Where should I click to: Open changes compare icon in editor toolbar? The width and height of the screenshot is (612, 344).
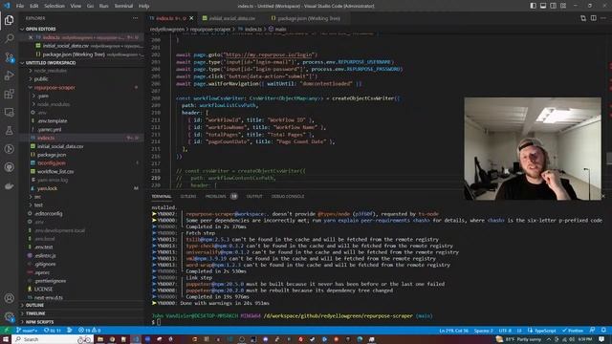[x=583, y=18]
